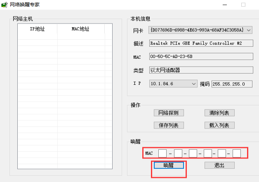The height and width of the screenshot is (182, 259).
Task: Open the 网卡 adapter dropdown
Action: (x=249, y=30)
